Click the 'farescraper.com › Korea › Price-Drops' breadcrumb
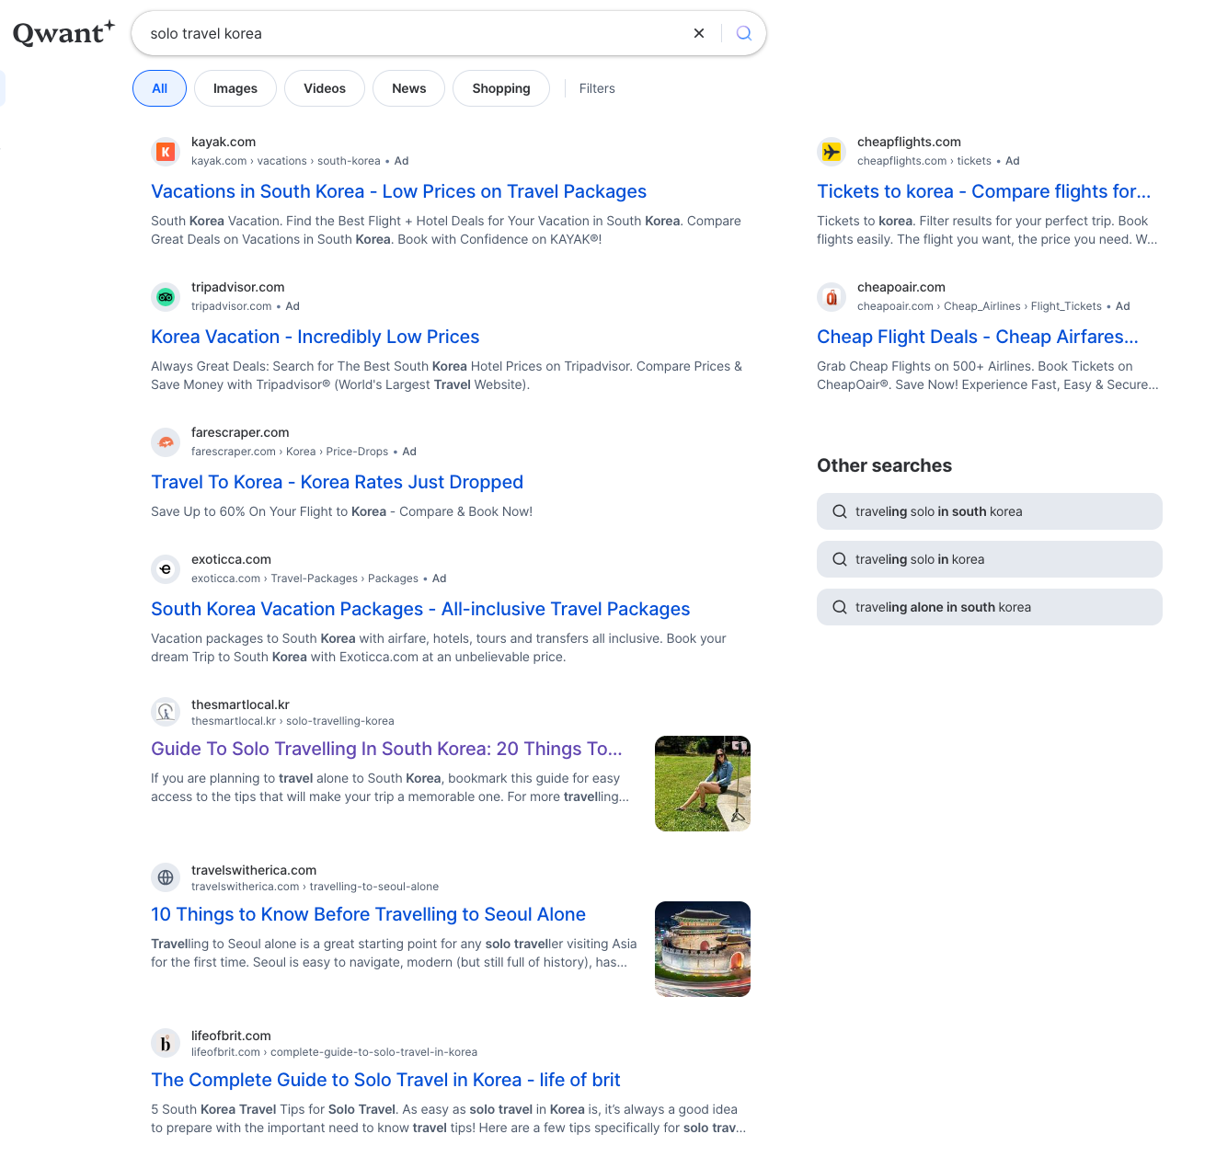The height and width of the screenshot is (1157, 1216). [290, 452]
